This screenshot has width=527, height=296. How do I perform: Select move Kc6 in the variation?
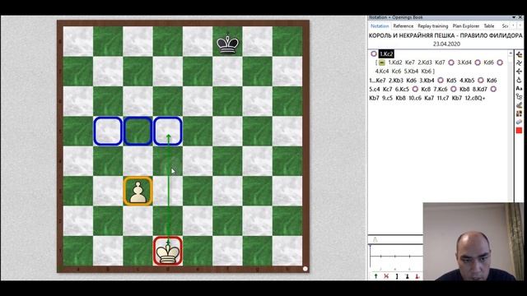397,72
